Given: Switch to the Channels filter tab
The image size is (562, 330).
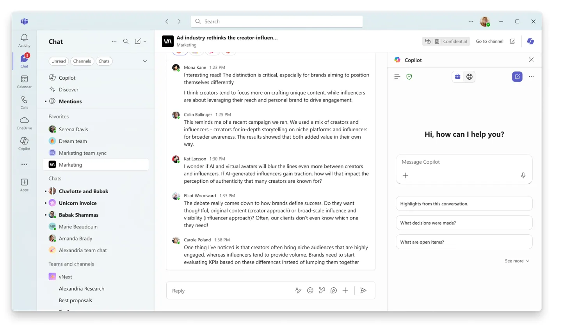Looking at the screenshot, I should [x=82, y=61].
